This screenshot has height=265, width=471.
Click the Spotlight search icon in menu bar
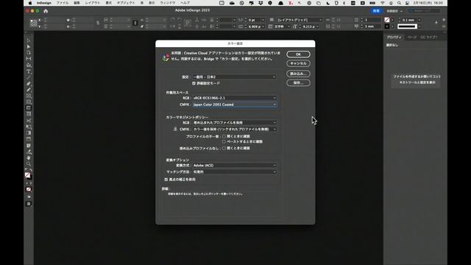point(399,3)
